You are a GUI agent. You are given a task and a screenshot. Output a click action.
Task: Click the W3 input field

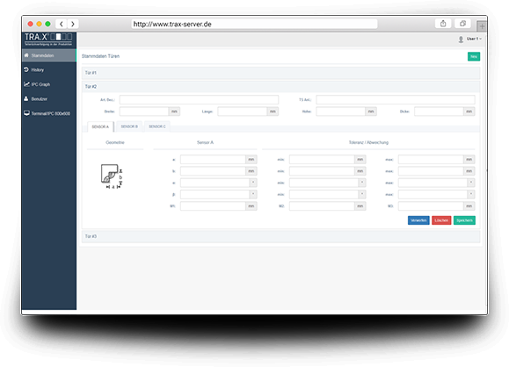(431, 206)
